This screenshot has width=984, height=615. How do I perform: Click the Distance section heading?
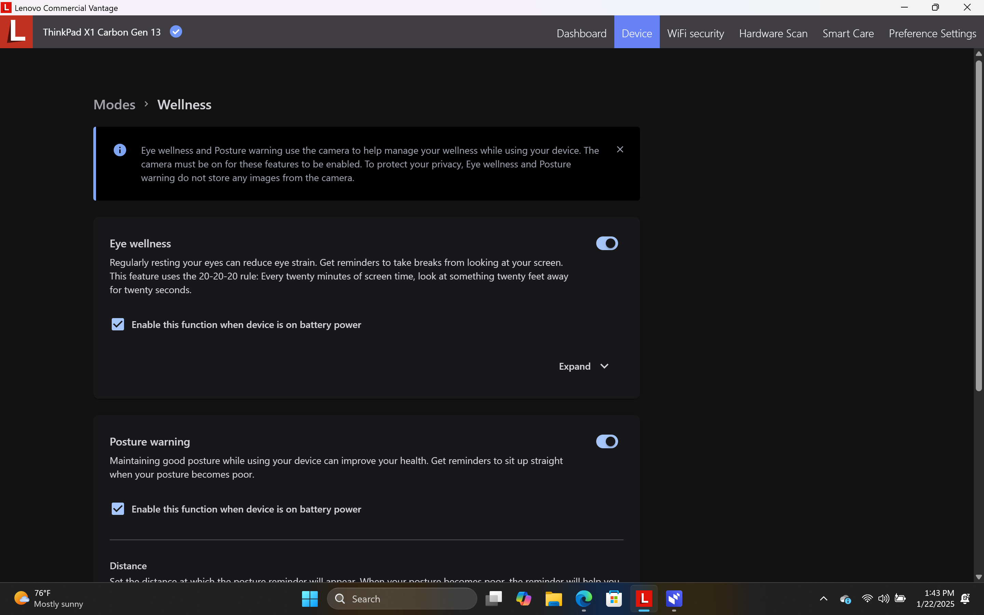pyautogui.click(x=128, y=566)
